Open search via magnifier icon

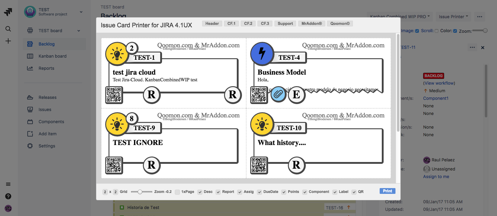coord(8,29)
